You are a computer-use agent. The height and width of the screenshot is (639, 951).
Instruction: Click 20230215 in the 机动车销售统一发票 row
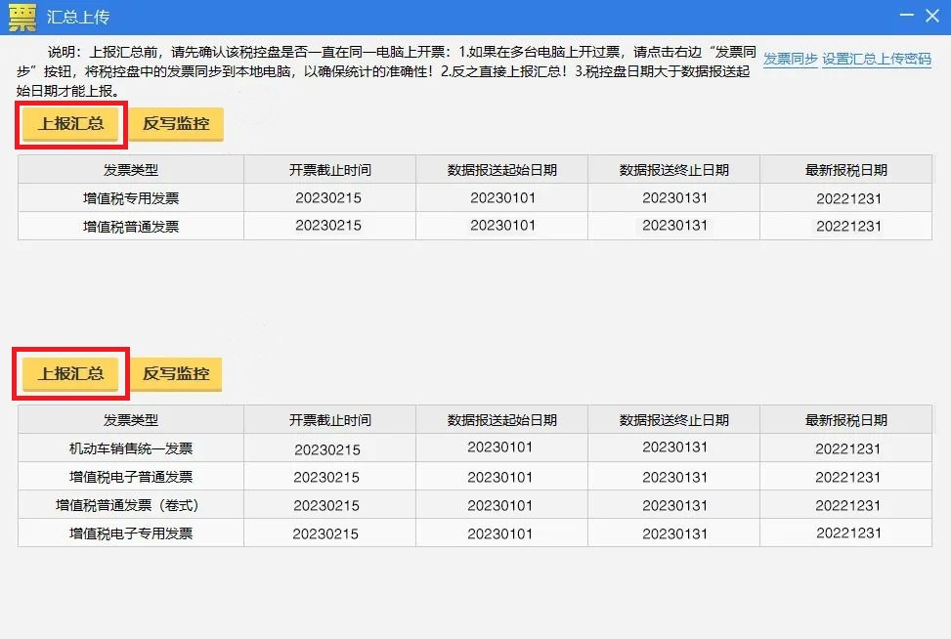327,449
